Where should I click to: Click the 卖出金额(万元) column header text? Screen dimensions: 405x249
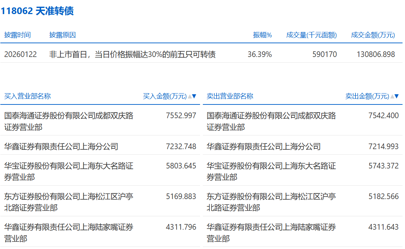[x=367, y=96]
